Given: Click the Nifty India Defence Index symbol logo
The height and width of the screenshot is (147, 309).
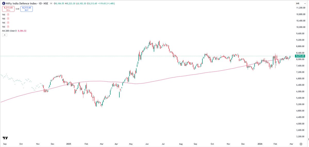Looking at the screenshot, I should (x=3, y=3).
